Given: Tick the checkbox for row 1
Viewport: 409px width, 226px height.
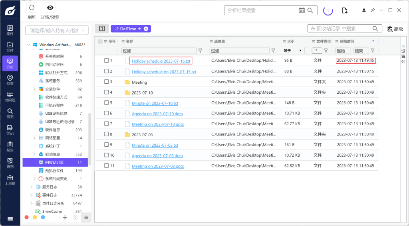Looking at the screenshot, I should (107, 61).
